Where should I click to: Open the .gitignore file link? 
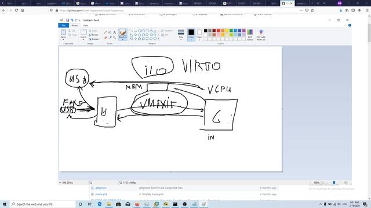tap(101, 188)
